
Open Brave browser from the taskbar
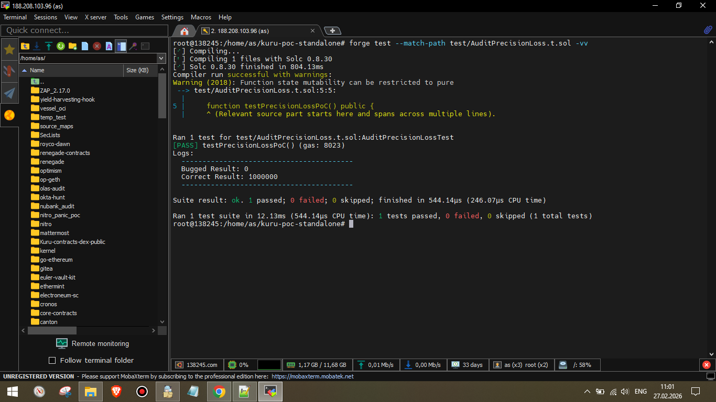pos(116,391)
